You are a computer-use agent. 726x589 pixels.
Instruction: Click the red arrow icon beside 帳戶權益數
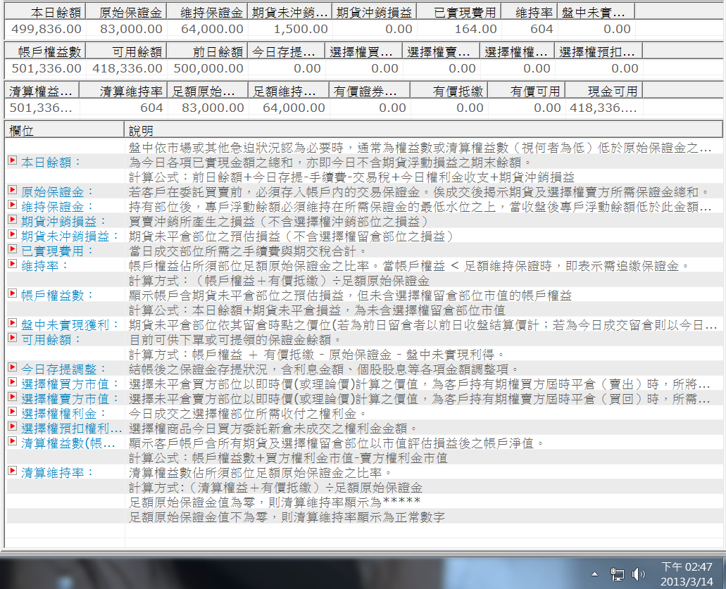(13, 294)
